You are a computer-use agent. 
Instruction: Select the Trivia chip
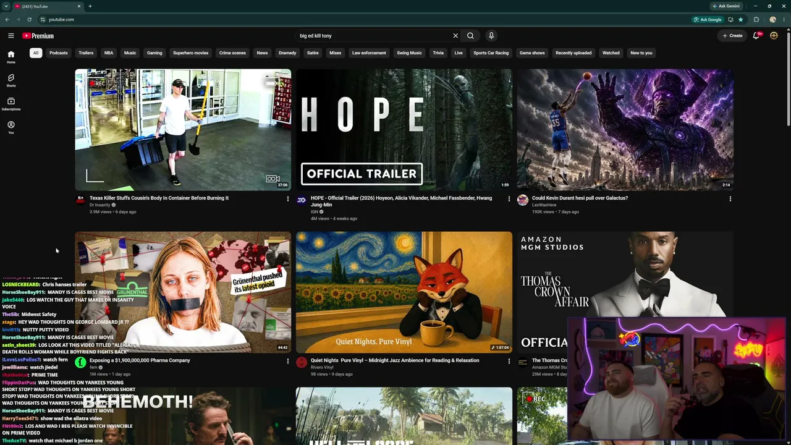(438, 53)
